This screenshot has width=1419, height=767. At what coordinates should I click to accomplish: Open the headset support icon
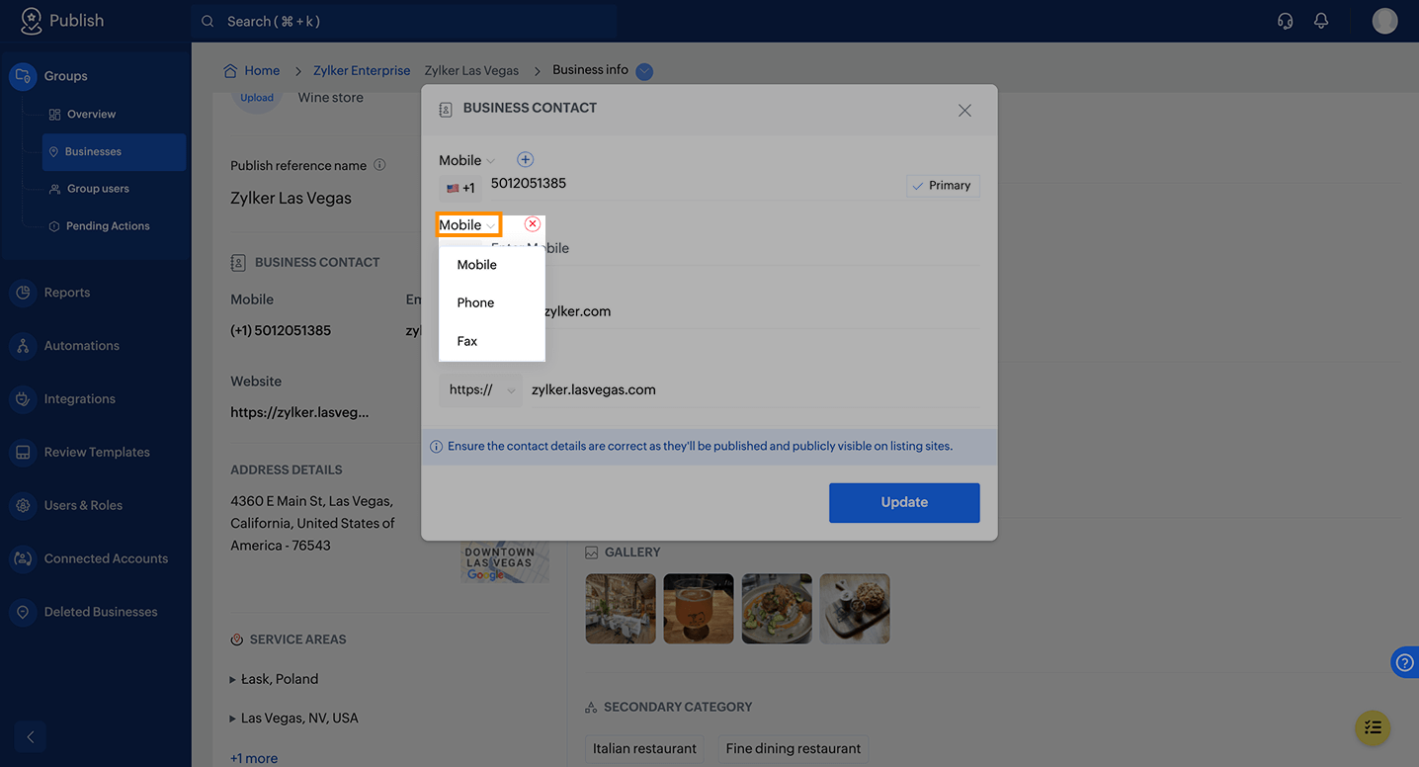[1285, 21]
